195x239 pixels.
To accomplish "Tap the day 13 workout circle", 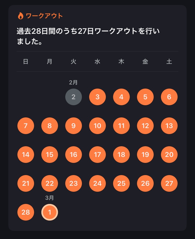I will coord(169,126).
